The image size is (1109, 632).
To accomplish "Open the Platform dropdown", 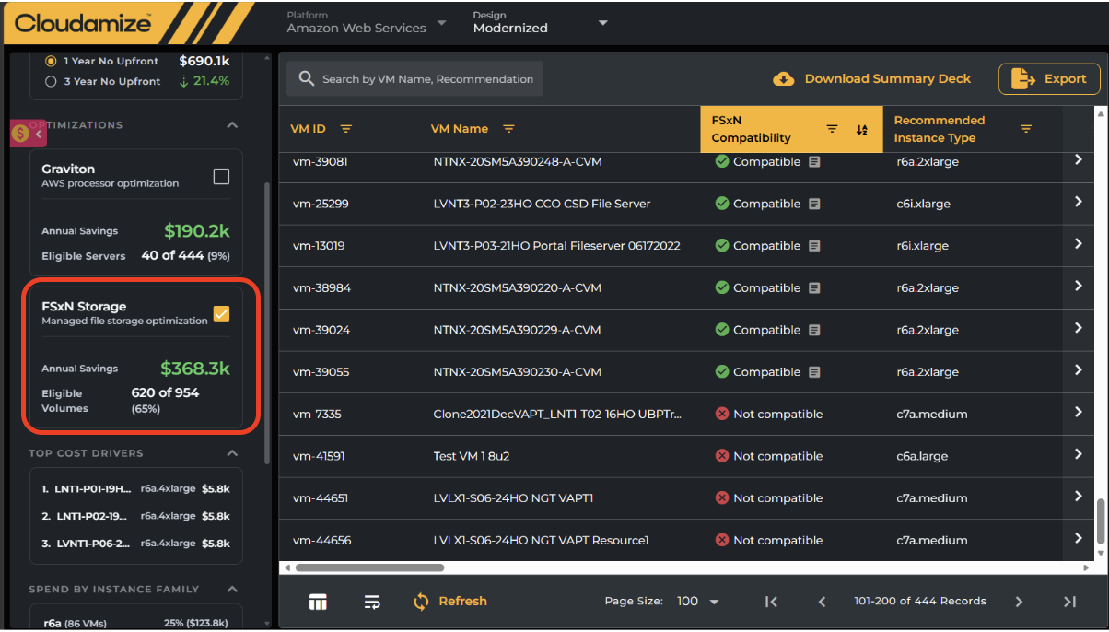I will (367, 23).
